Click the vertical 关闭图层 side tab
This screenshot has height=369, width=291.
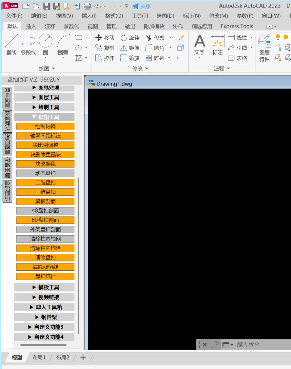[7, 144]
